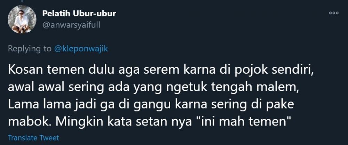Screen dimensions: 348x145
Task: Click the tweet line starting "Lama lama jadi"
Action: point(151,105)
